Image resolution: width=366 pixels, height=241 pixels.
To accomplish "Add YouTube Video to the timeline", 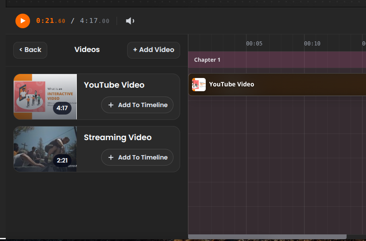I will coord(137,105).
